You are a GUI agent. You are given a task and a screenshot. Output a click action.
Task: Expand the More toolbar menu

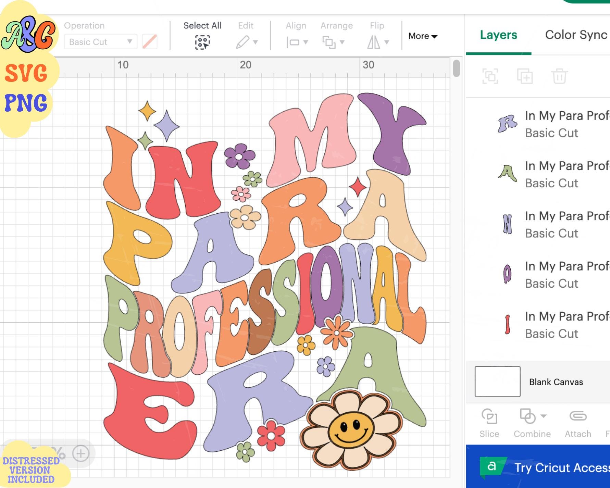click(423, 36)
